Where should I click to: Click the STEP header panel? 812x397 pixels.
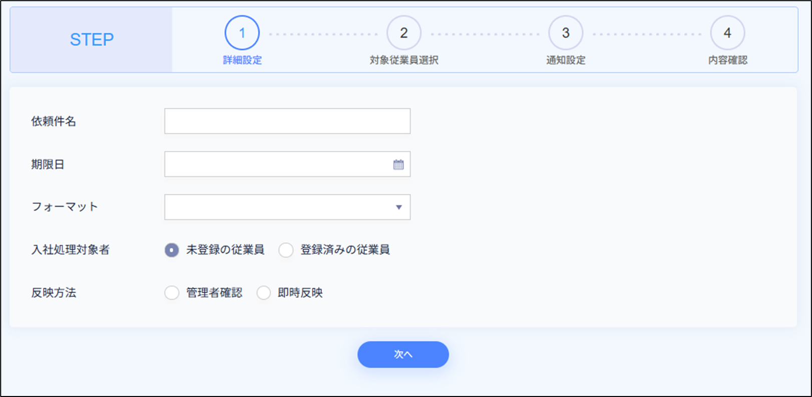(x=92, y=40)
